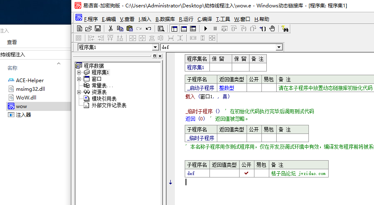Select WoW.dll in Explorer list

(x=26, y=98)
